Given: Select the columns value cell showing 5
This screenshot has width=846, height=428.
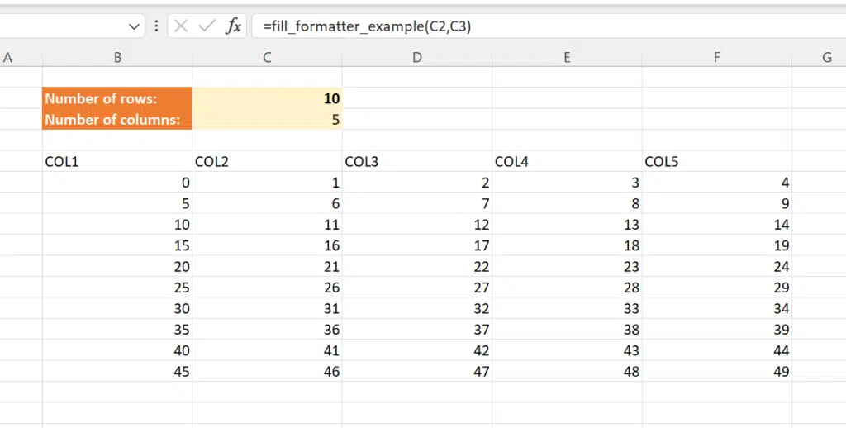Looking at the screenshot, I should tap(267, 119).
